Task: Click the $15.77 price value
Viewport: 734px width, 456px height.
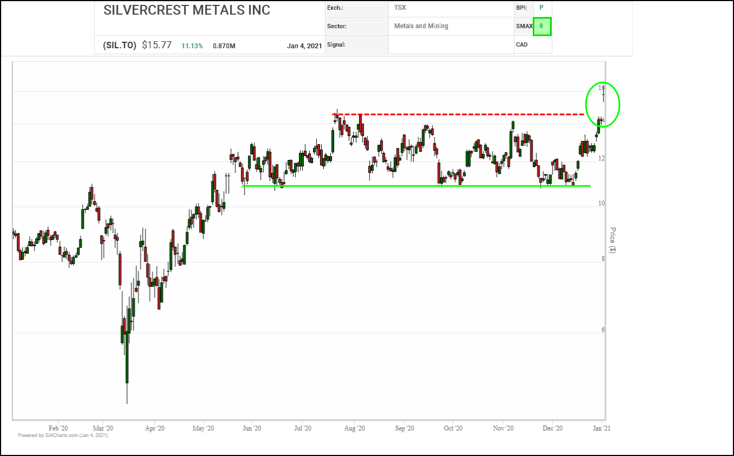Action: (x=157, y=46)
